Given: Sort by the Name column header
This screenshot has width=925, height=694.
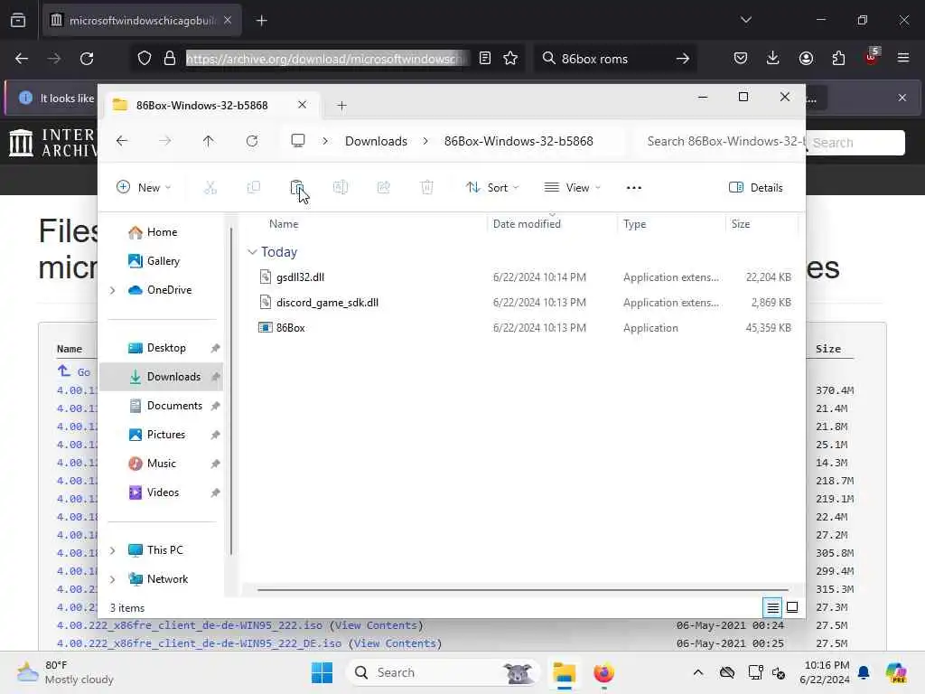Looking at the screenshot, I should click(x=284, y=224).
